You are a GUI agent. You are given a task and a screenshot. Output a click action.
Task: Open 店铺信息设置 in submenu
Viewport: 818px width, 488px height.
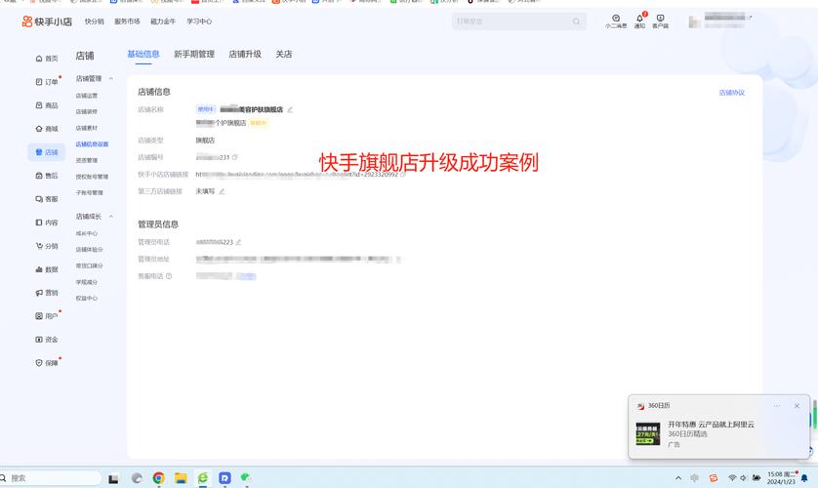coord(92,143)
